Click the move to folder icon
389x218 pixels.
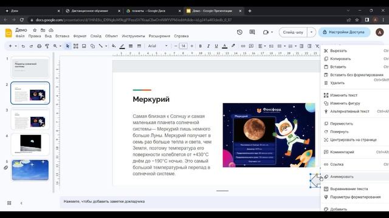(x=43, y=30)
